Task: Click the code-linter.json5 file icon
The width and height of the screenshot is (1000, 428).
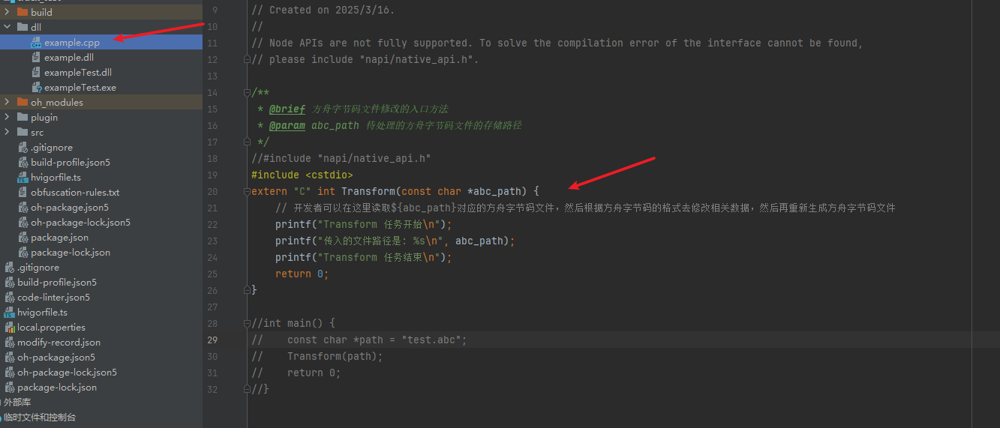Action: click(x=10, y=298)
